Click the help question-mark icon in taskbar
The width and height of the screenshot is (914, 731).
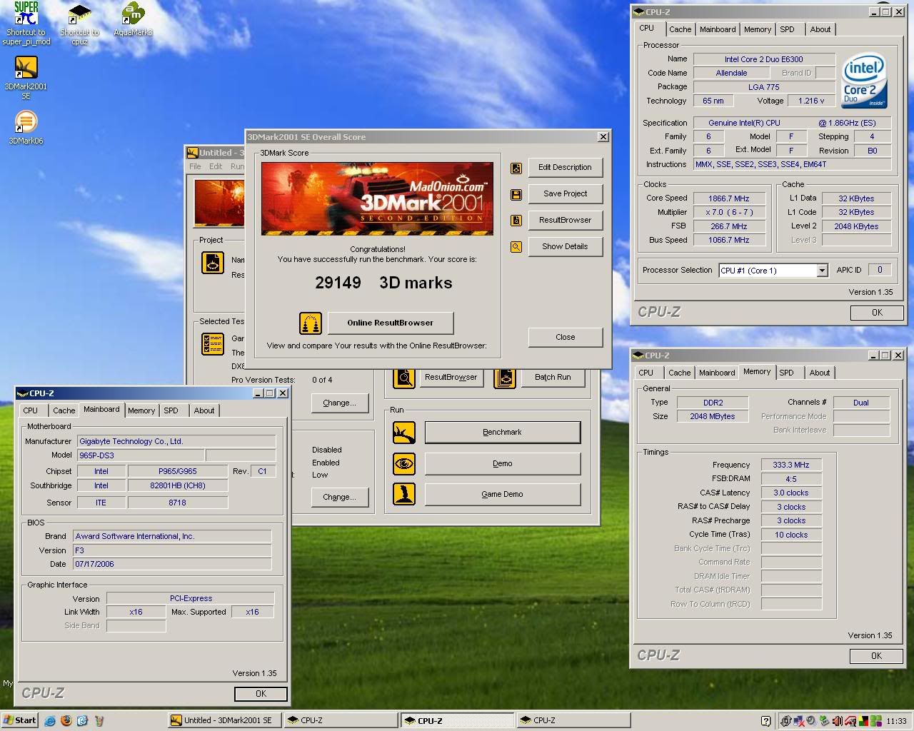coord(766,721)
